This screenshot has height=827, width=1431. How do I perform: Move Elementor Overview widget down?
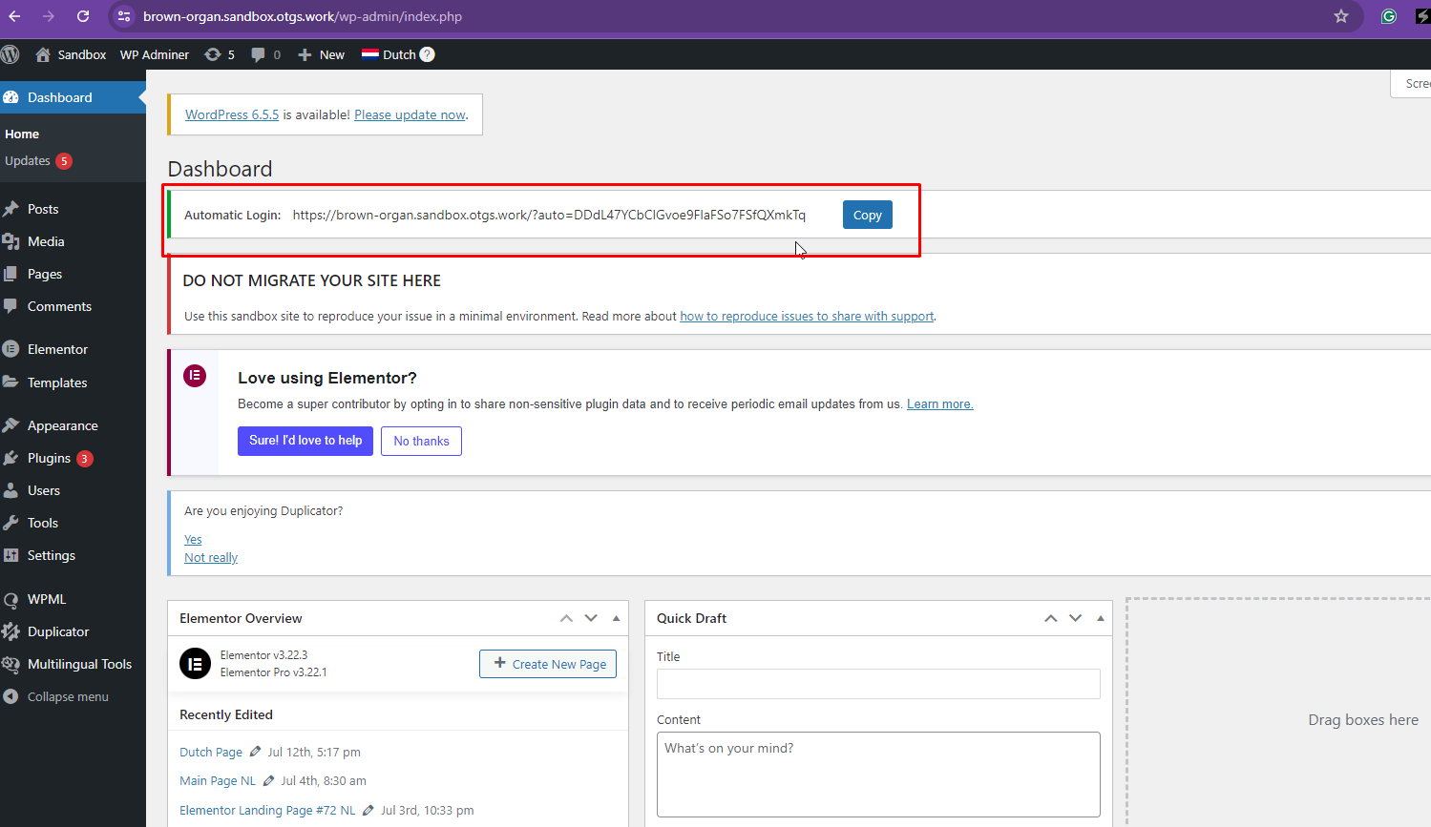coord(591,618)
